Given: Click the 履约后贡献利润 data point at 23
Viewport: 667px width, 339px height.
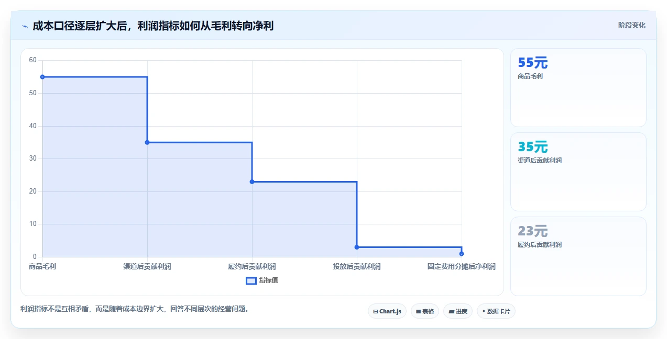Looking at the screenshot, I should pyautogui.click(x=252, y=182).
